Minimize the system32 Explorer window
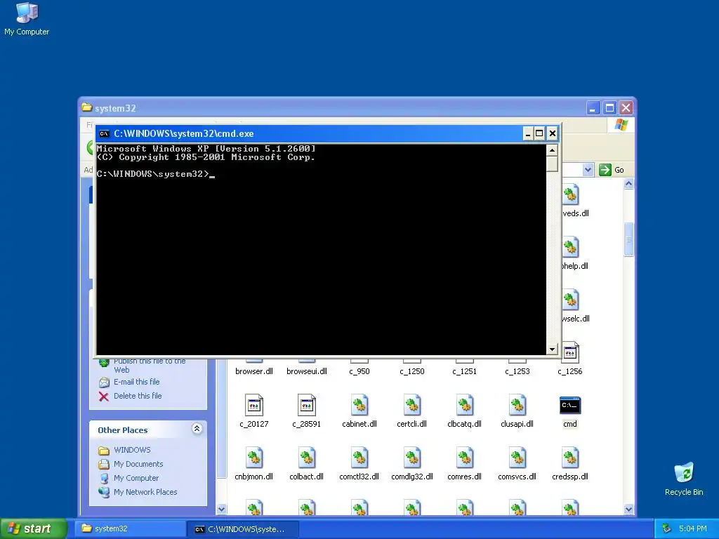The width and height of the screenshot is (719, 539). [593, 108]
